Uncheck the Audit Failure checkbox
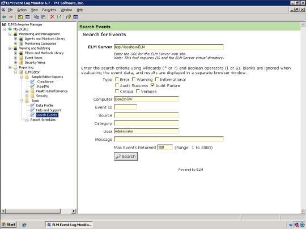Screen dimensions: 306x229 point(152,85)
